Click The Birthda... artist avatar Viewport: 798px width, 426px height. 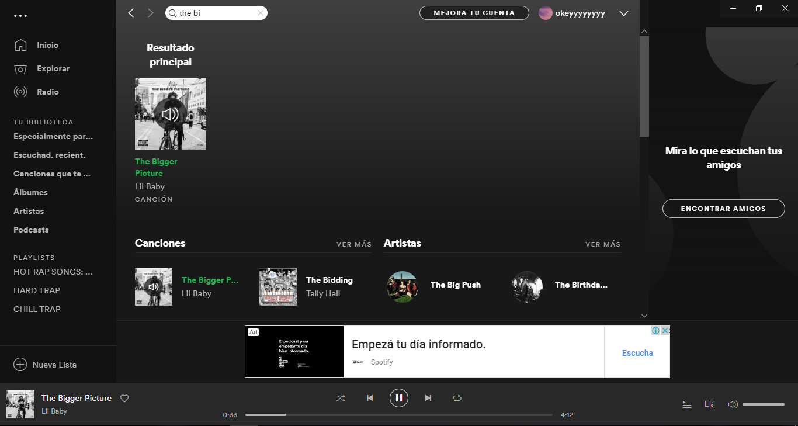point(527,287)
